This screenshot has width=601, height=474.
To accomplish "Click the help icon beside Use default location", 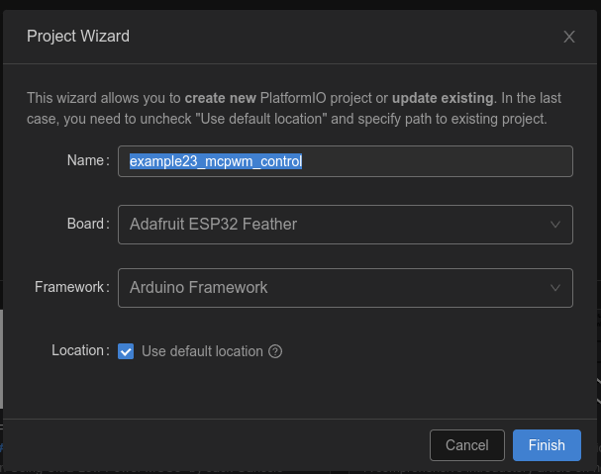I will point(276,351).
